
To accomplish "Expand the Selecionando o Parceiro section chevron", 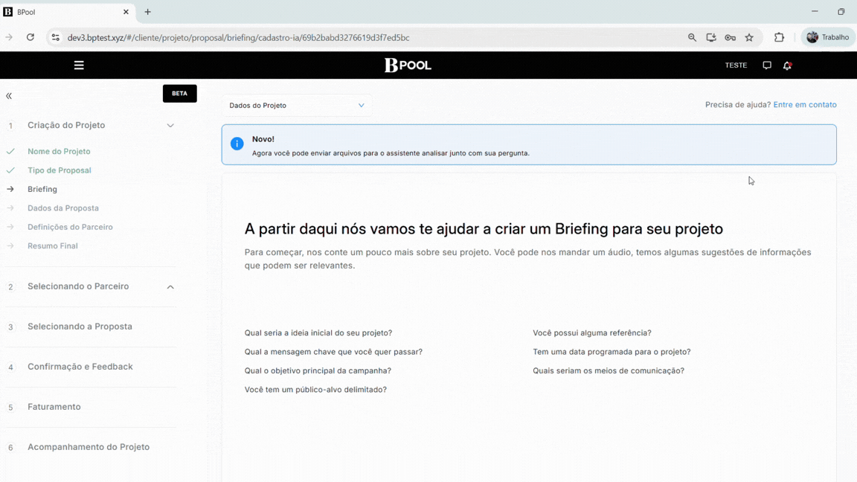I will click(x=170, y=287).
